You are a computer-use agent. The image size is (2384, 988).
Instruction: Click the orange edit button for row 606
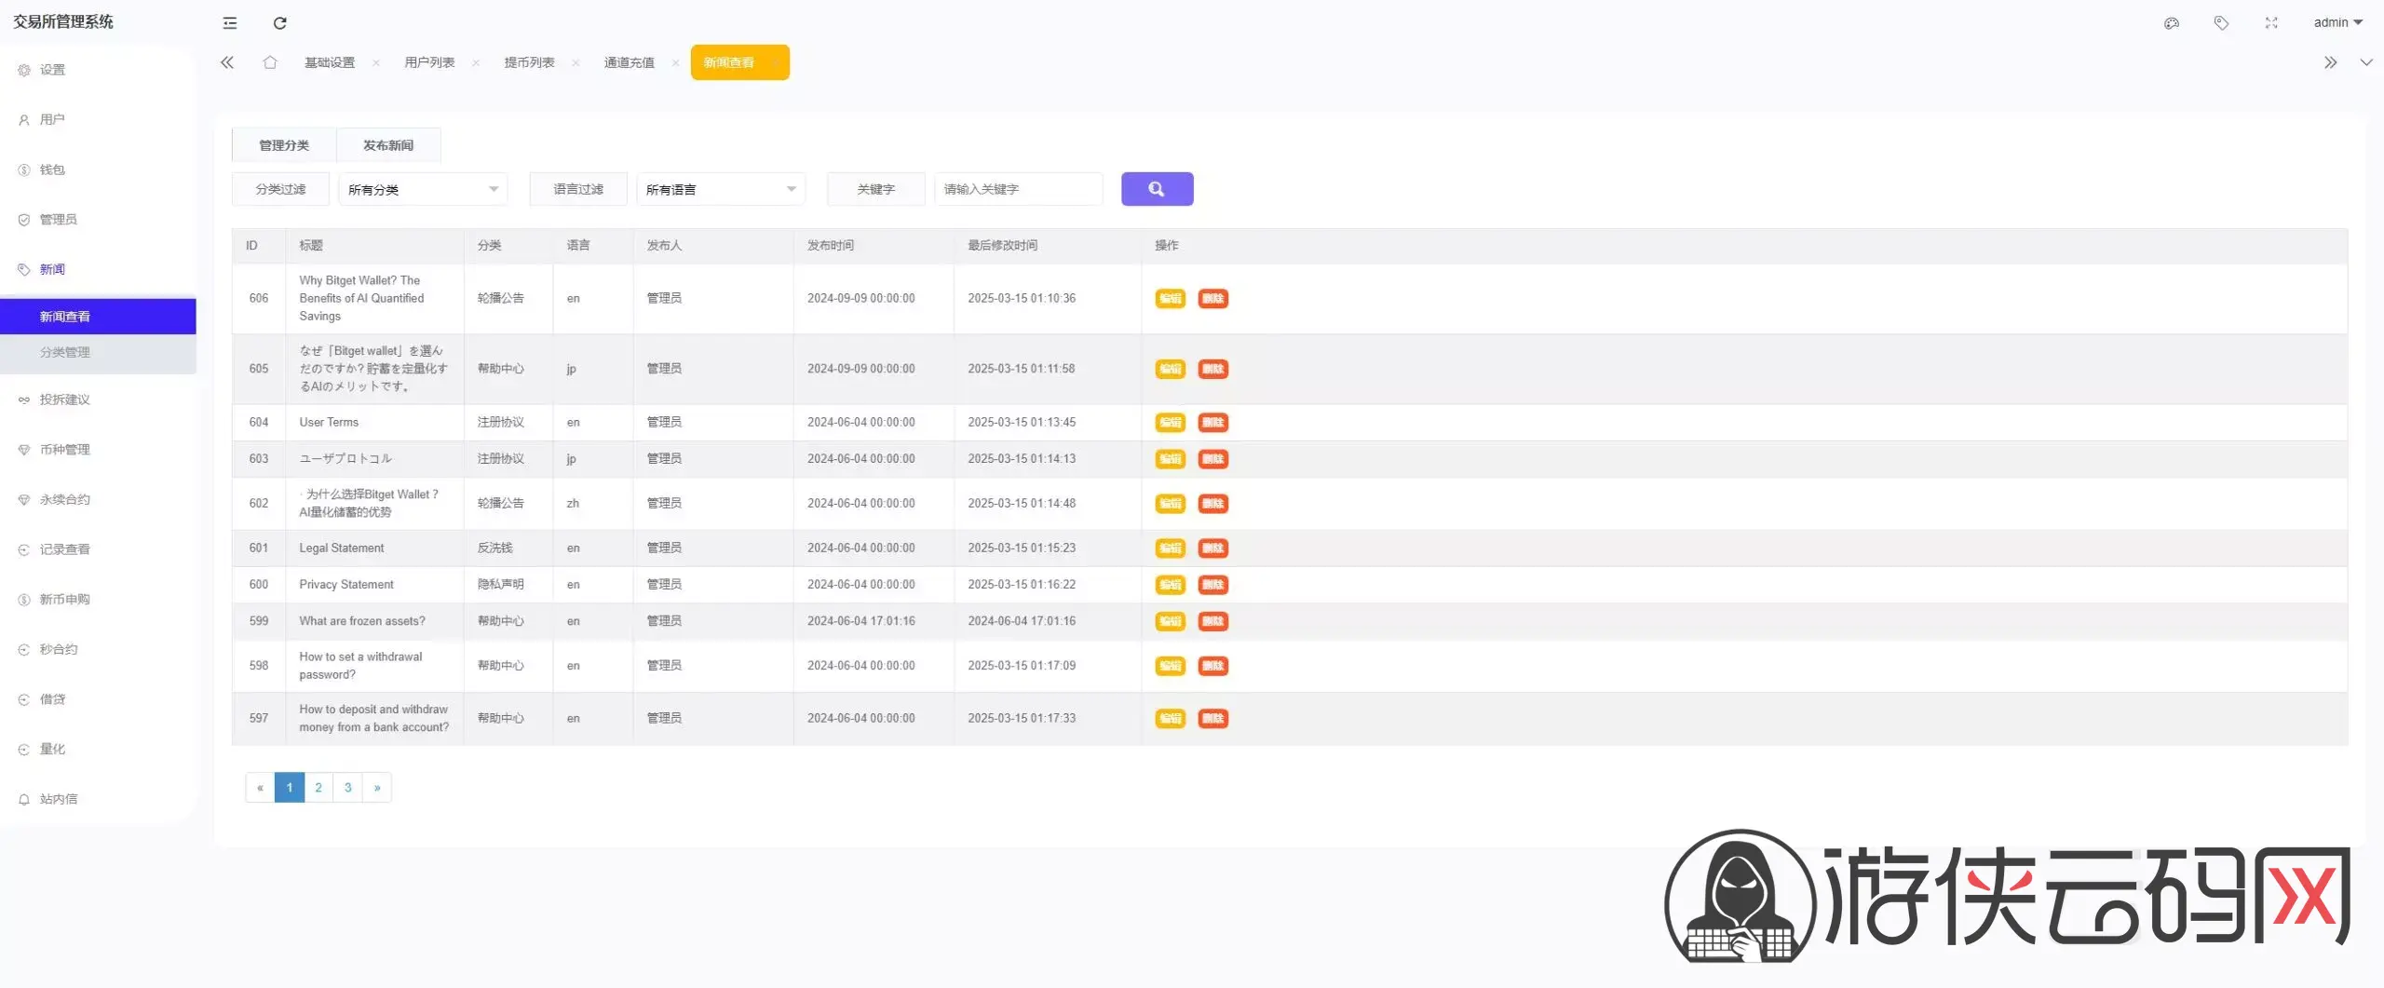tap(1170, 299)
